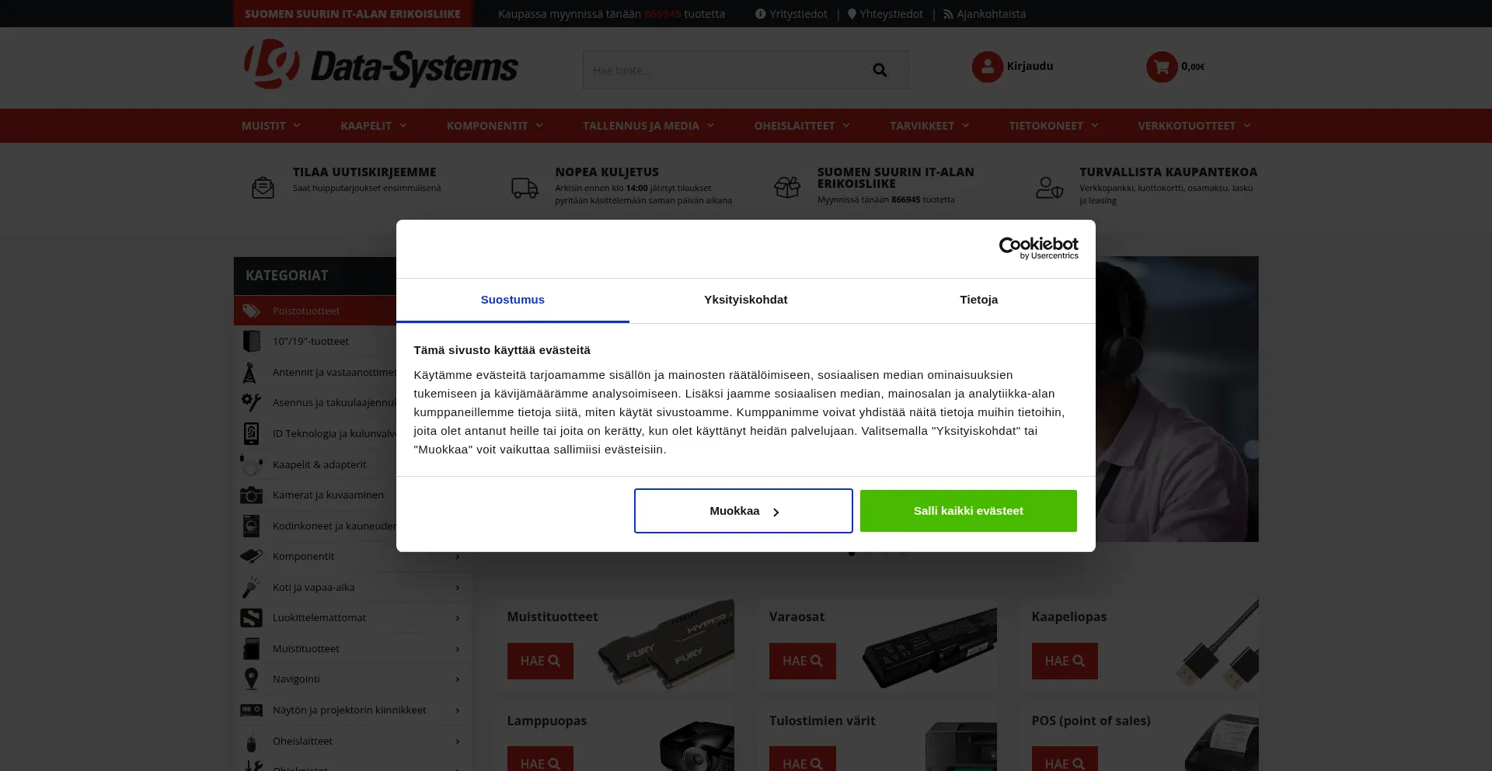The width and height of the screenshot is (1492, 771).
Task: Expand the Muistituotteet category chevron
Action: (x=458, y=649)
